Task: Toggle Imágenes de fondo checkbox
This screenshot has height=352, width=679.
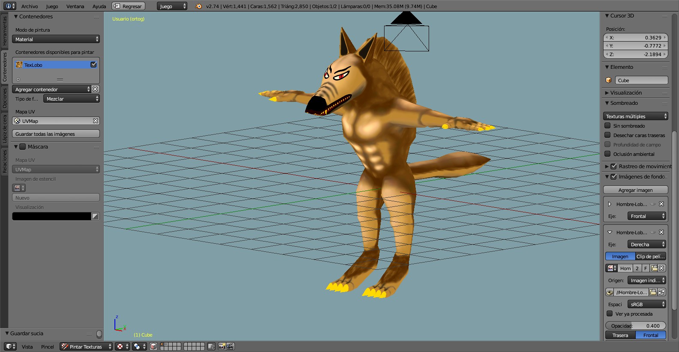Action: pyautogui.click(x=613, y=176)
